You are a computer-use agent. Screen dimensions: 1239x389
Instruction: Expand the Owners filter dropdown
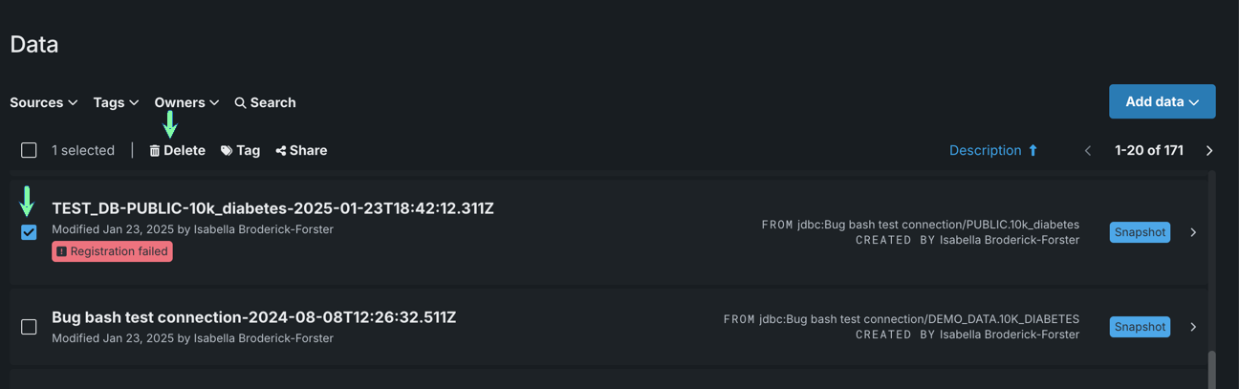click(x=186, y=102)
